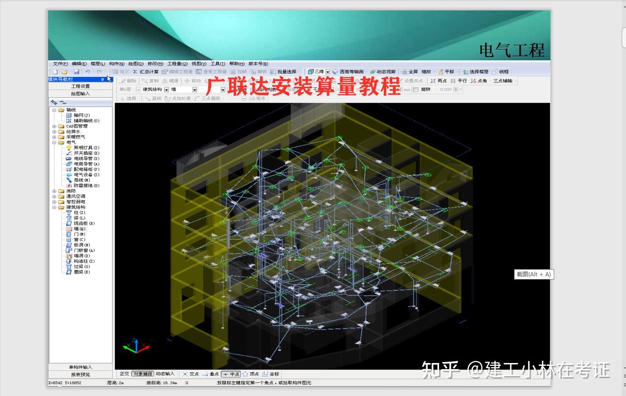Click collapse-all minus icon above tree
Viewport: 626px width, 396px height.
tap(63, 102)
